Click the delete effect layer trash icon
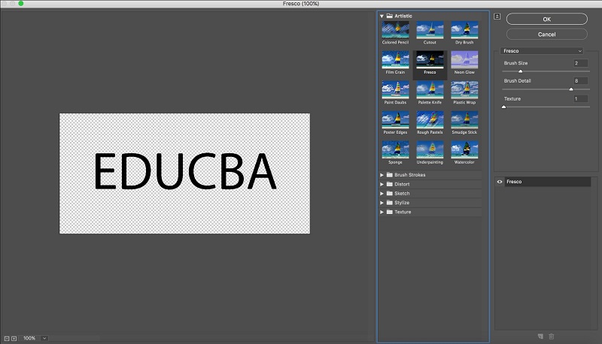602x344 pixels. (552, 336)
